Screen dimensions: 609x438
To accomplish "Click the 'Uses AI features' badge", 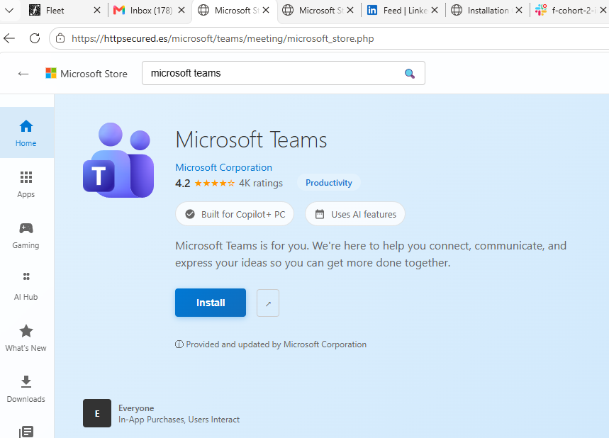I will point(355,214).
